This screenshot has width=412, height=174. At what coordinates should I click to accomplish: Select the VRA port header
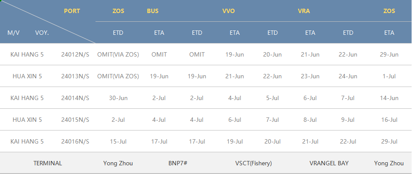click(303, 11)
